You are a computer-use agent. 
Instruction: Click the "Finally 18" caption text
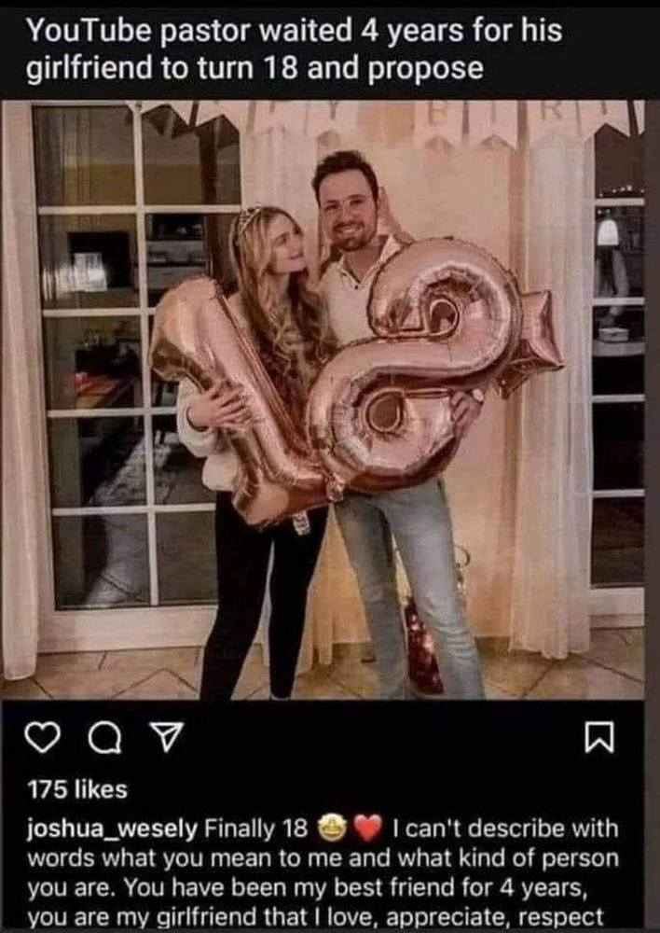click(x=256, y=829)
